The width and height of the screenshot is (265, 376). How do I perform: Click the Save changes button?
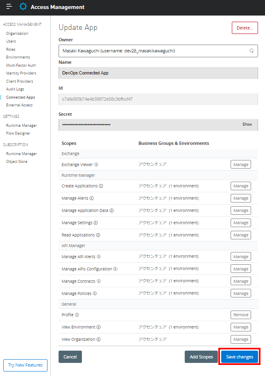[240, 357]
